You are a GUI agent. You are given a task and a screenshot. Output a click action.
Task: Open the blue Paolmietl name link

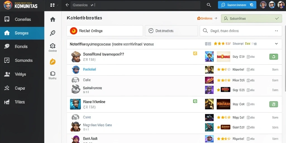[x=89, y=70]
